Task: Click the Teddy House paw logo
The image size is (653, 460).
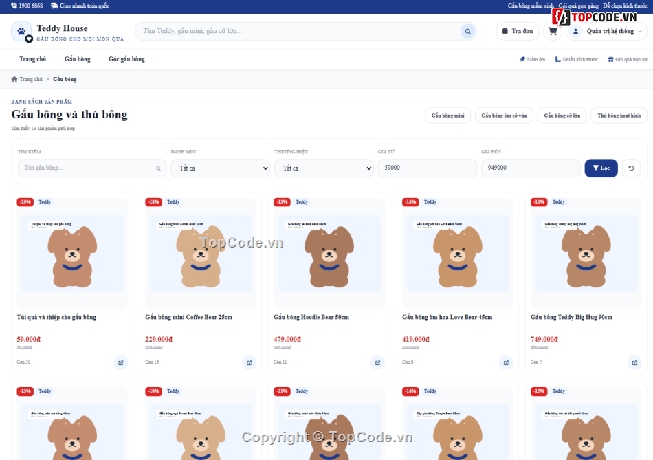Action: coord(21,31)
